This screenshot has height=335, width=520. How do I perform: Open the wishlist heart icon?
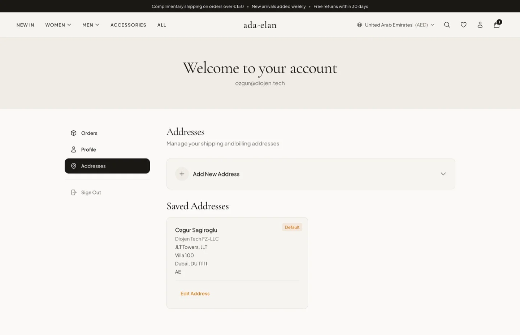[463, 25]
